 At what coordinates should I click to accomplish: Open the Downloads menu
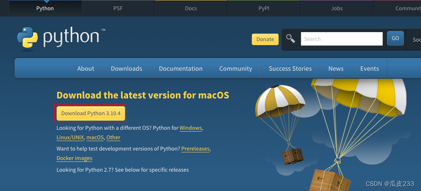click(x=126, y=68)
